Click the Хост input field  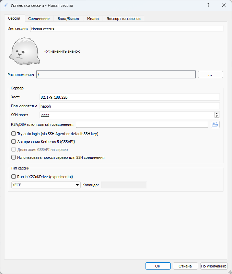[x=129, y=97]
